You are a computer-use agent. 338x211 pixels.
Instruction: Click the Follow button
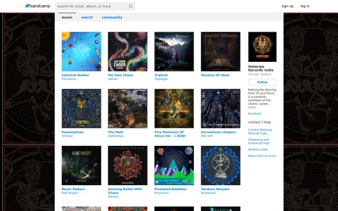coord(262,82)
